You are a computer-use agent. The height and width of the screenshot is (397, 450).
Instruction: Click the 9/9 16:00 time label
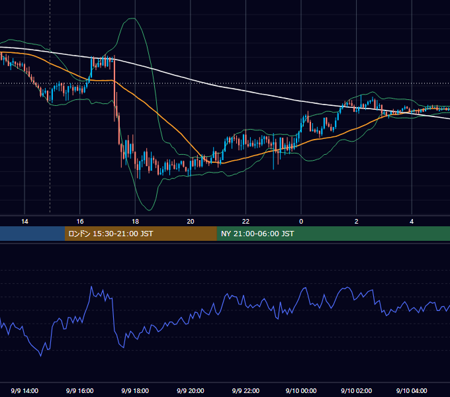pos(80,390)
